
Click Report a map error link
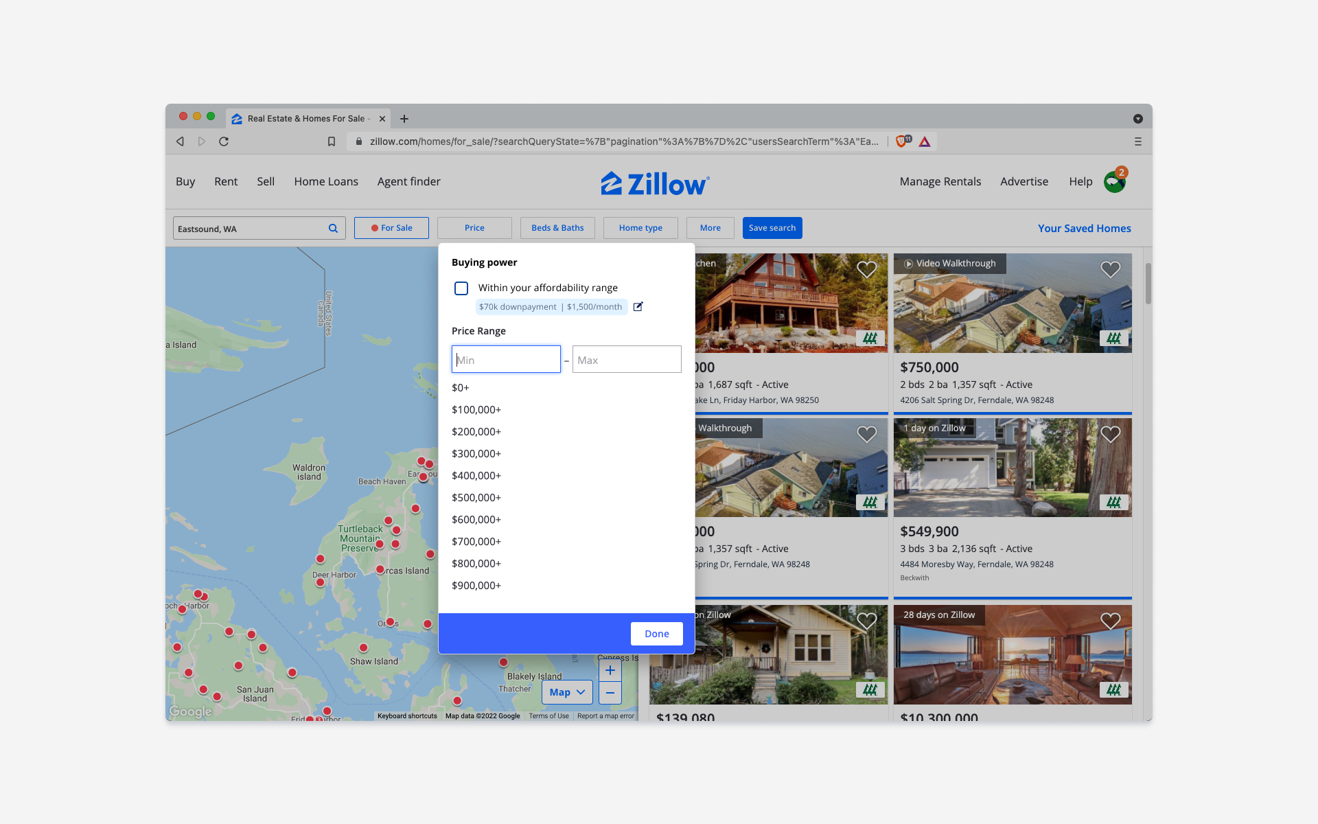(605, 716)
